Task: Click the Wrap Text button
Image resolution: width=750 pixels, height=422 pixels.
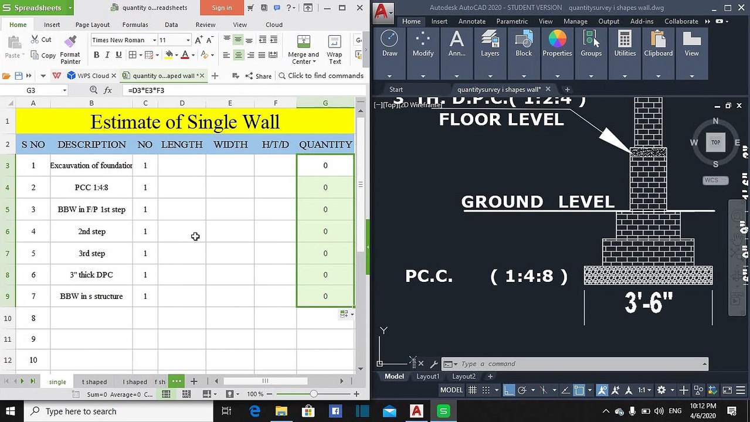Action: coord(335,50)
